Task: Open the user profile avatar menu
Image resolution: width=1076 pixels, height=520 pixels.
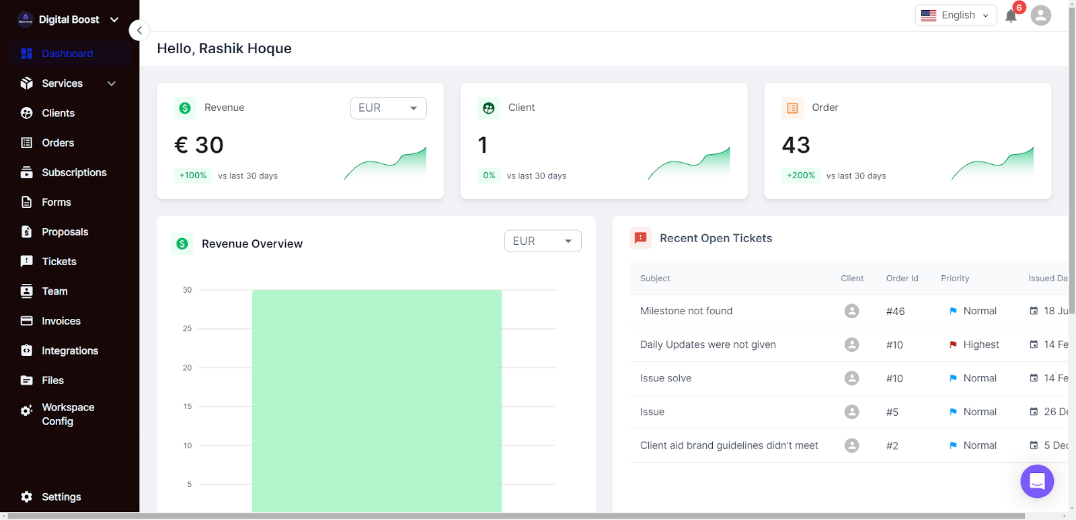Action: coord(1040,15)
